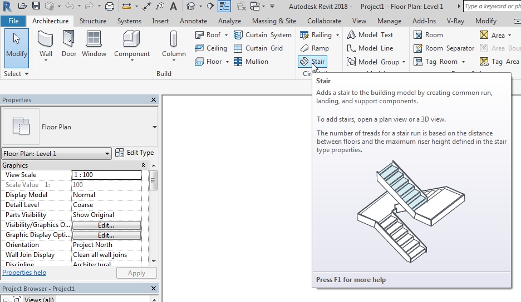Click the Print icon in toolbar
Viewport: 521px width, 302px height.
109,6
